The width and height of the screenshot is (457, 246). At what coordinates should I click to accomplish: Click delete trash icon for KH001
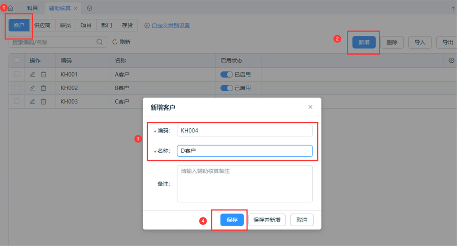pyautogui.click(x=43, y=75)
